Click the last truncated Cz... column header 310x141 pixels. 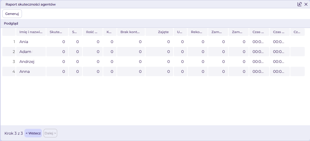298,32
